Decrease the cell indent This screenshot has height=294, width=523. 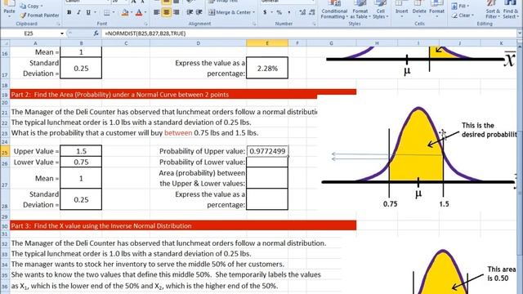(x=190, y=12)
